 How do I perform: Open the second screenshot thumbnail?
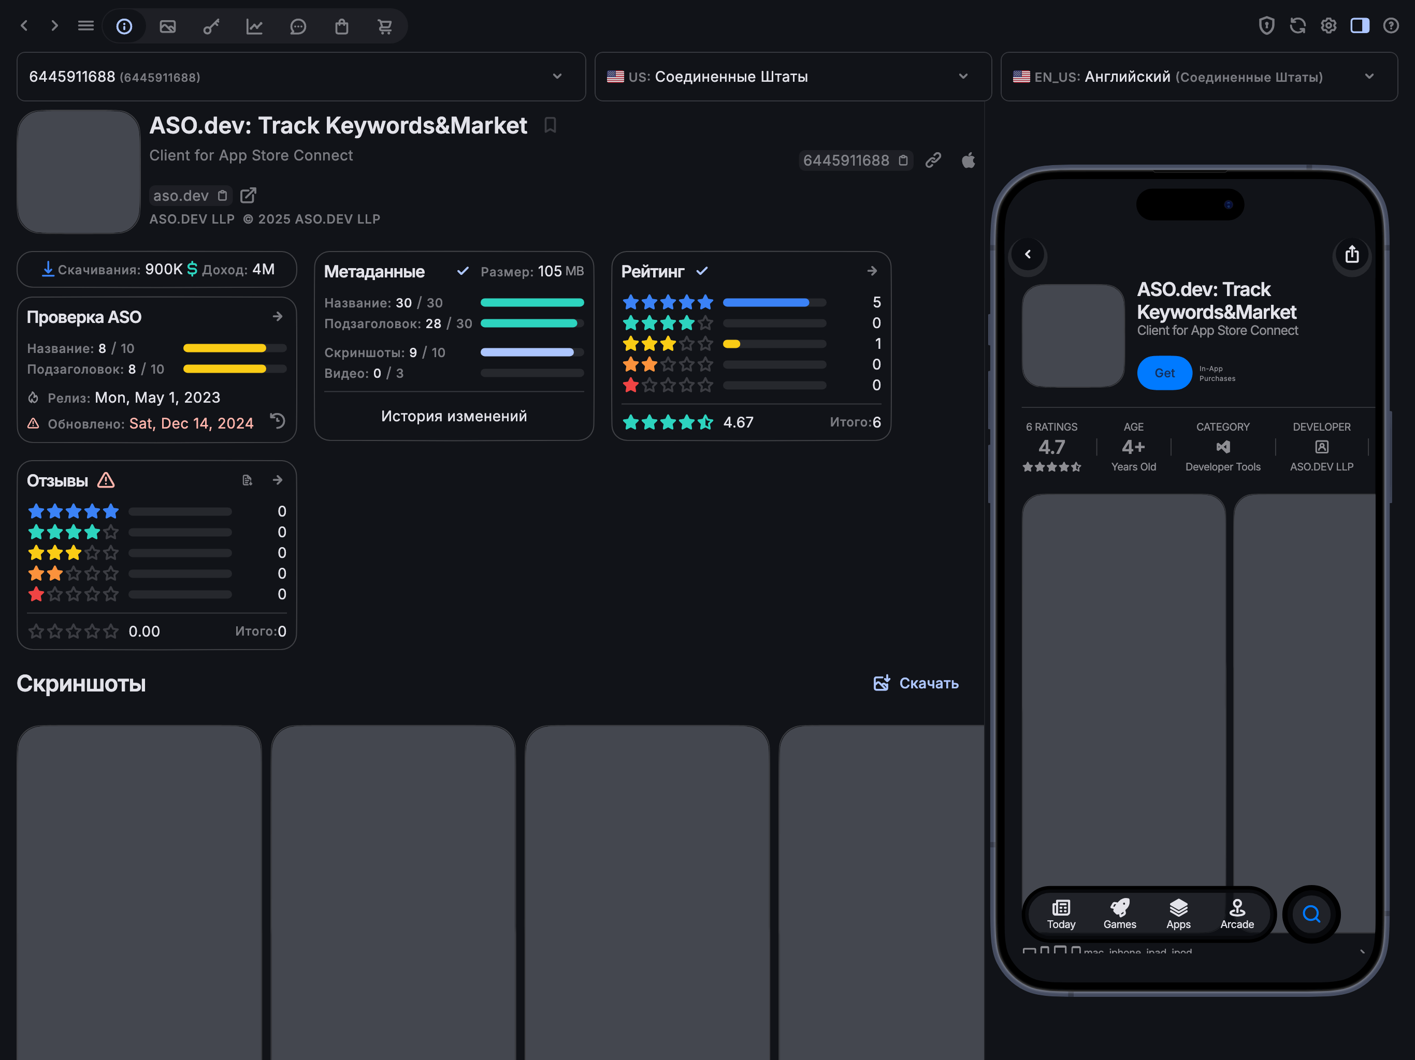click(x=394, y=892)
